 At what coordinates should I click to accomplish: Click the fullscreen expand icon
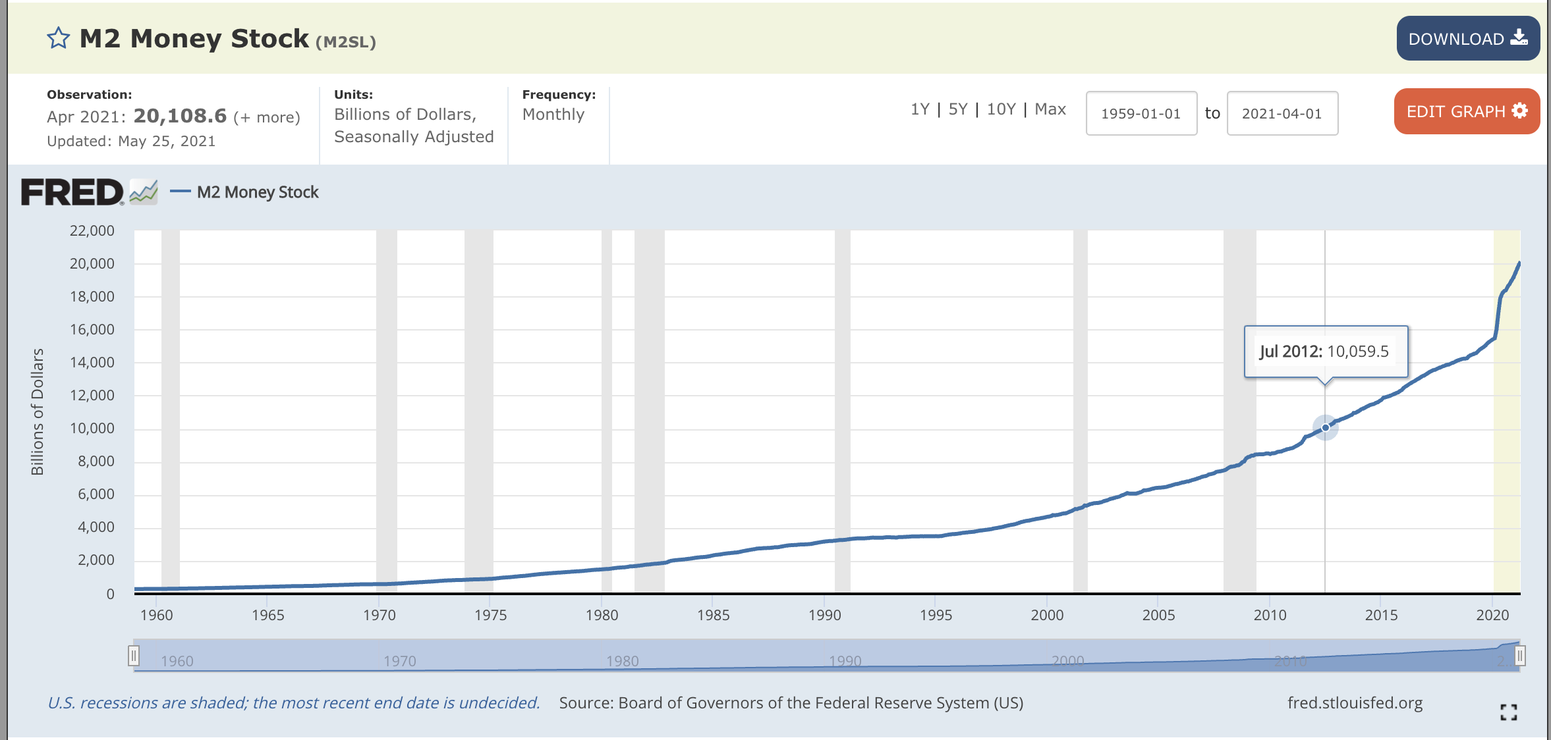[1508, 712]
